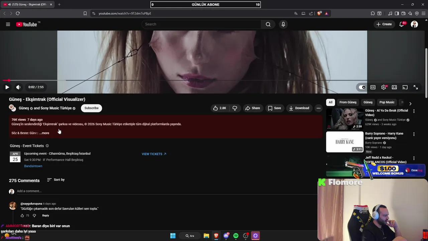Open the Brave Wallet icon
Viewport: 428px width, 241px height.
pyautogui.click(x=403, y=13)
